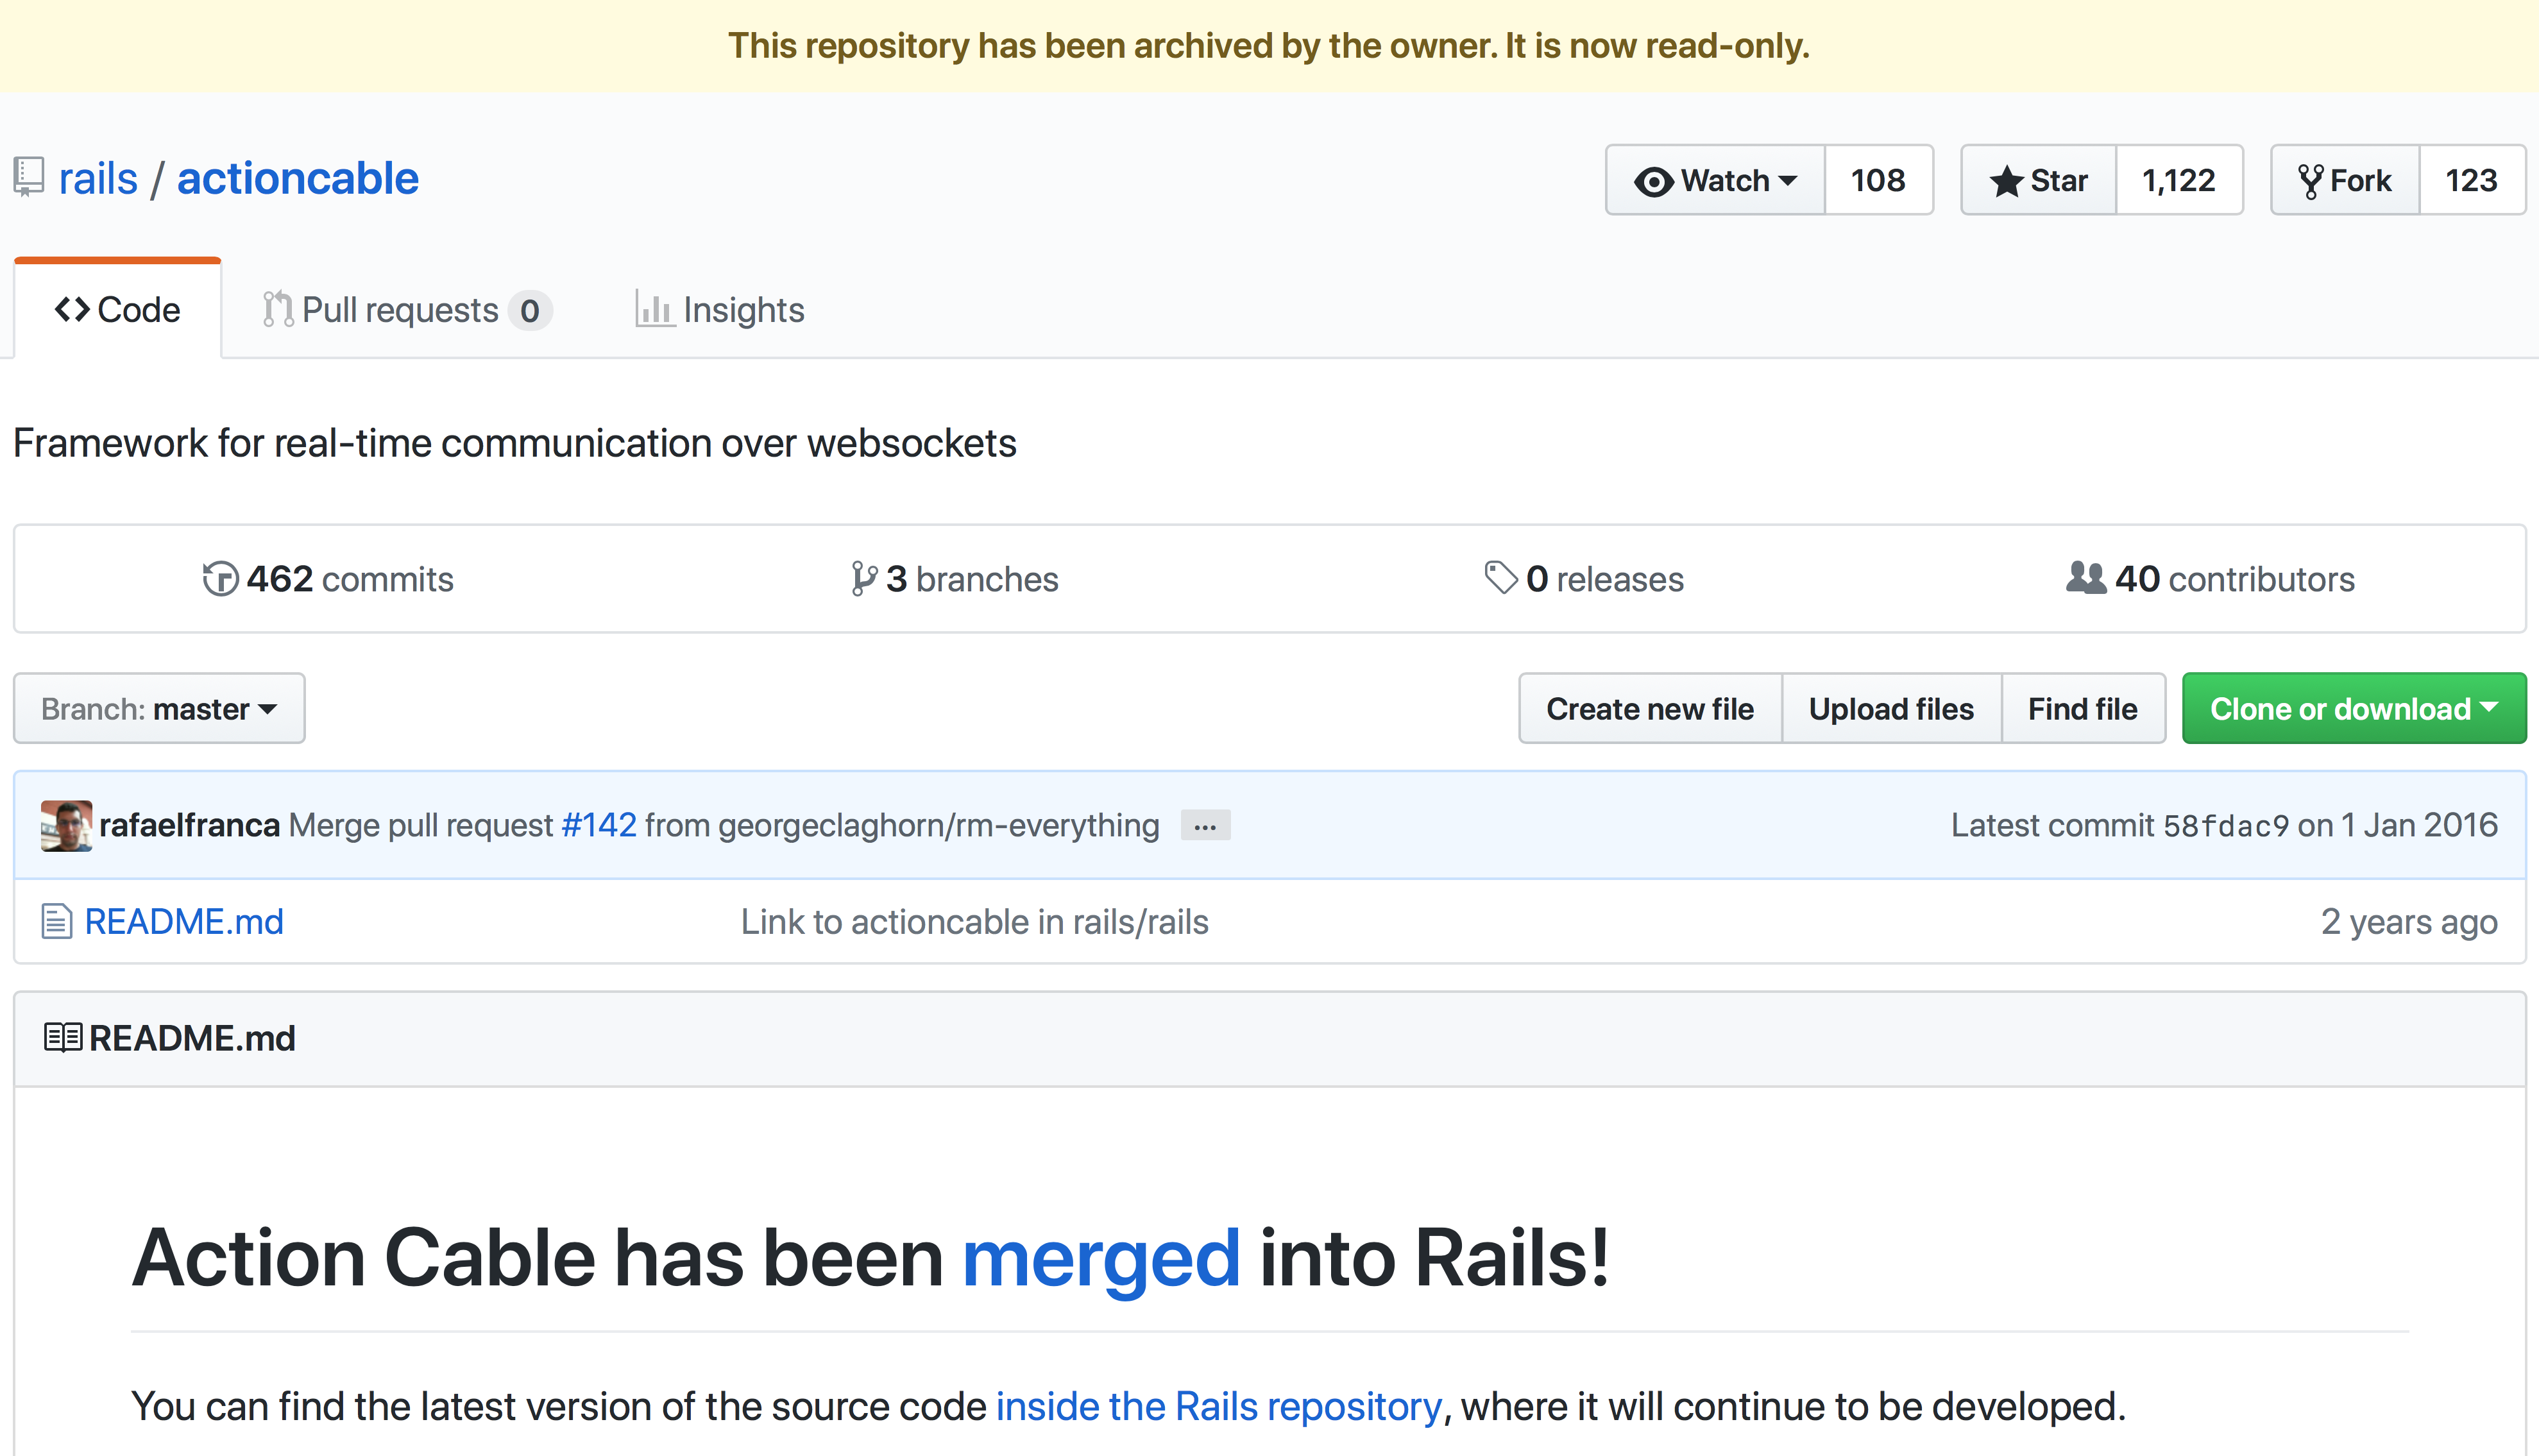Click the Fork button
2539x1456 pixels.
click(x=2345, y=181)
